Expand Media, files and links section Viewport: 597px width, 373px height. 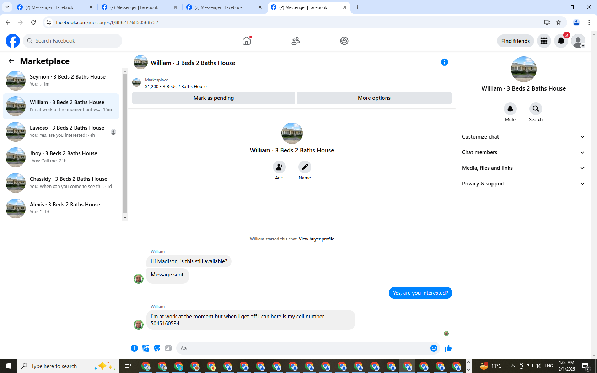click(523, 168)
